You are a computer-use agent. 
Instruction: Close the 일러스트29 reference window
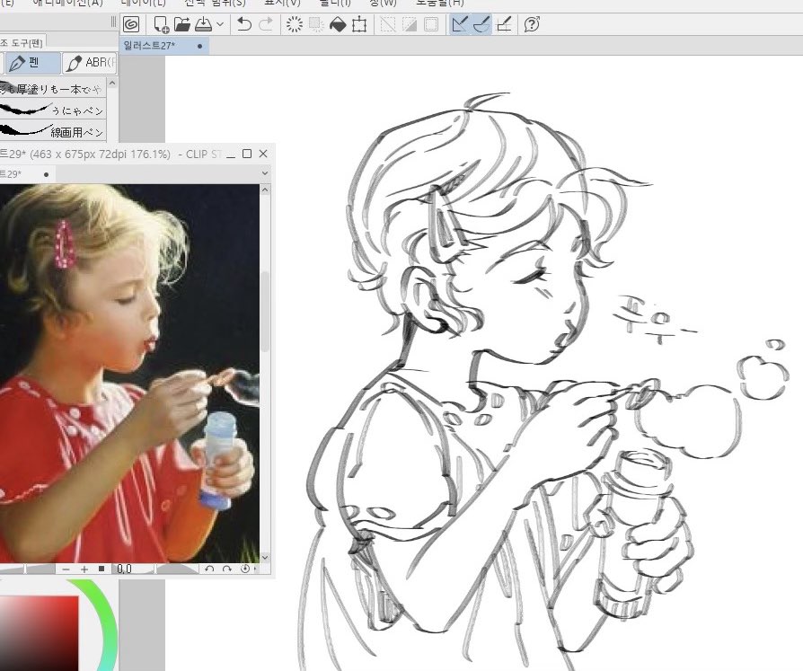[x=263, y=154]
